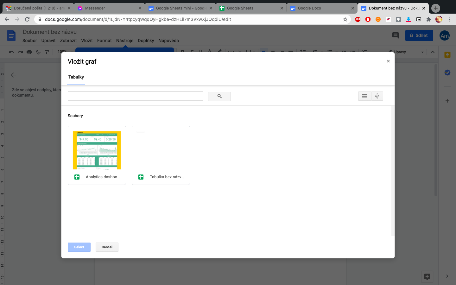The width and height of the screenshot is (456, 285).
Task: Close the Vložit graf dialog
Action: pos(388,61)
